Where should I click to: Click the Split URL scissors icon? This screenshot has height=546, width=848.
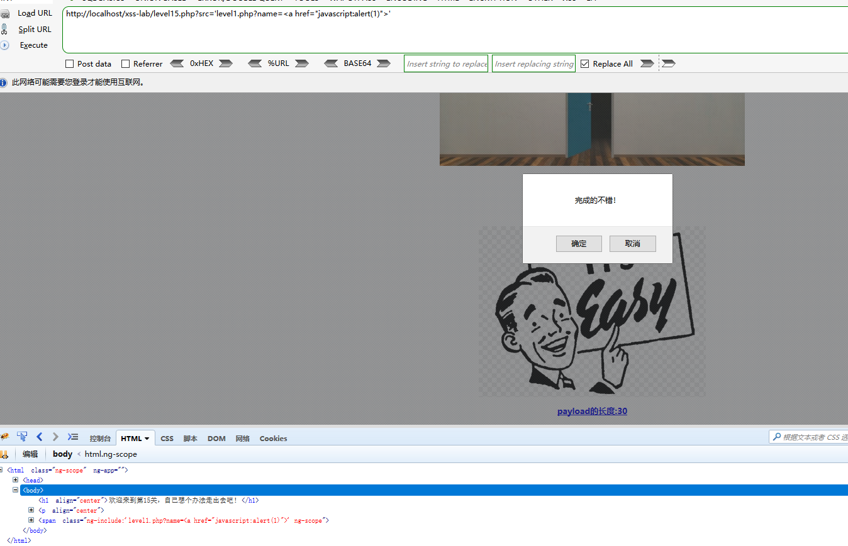point(4,29)
